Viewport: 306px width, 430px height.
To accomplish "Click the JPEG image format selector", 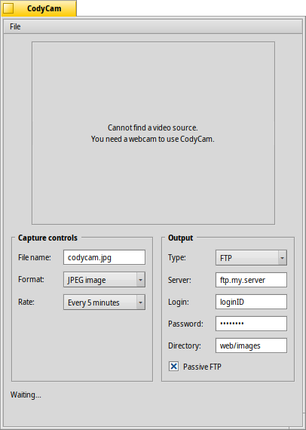I will 104,280.
